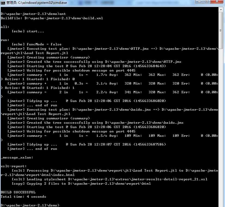225x207 pixels.
Task: Click 'Active: 0 Started: 1 Finished: 1' line
Action: [38, 88]
